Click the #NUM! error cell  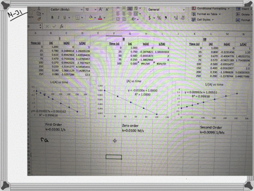pyautogui.click(x=146, y=64)
